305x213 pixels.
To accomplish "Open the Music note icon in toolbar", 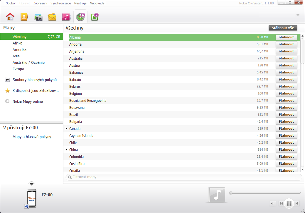I will [66, 17].
